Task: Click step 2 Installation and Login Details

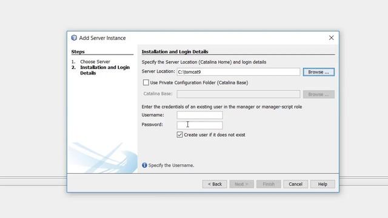Action: click(105, 70)
